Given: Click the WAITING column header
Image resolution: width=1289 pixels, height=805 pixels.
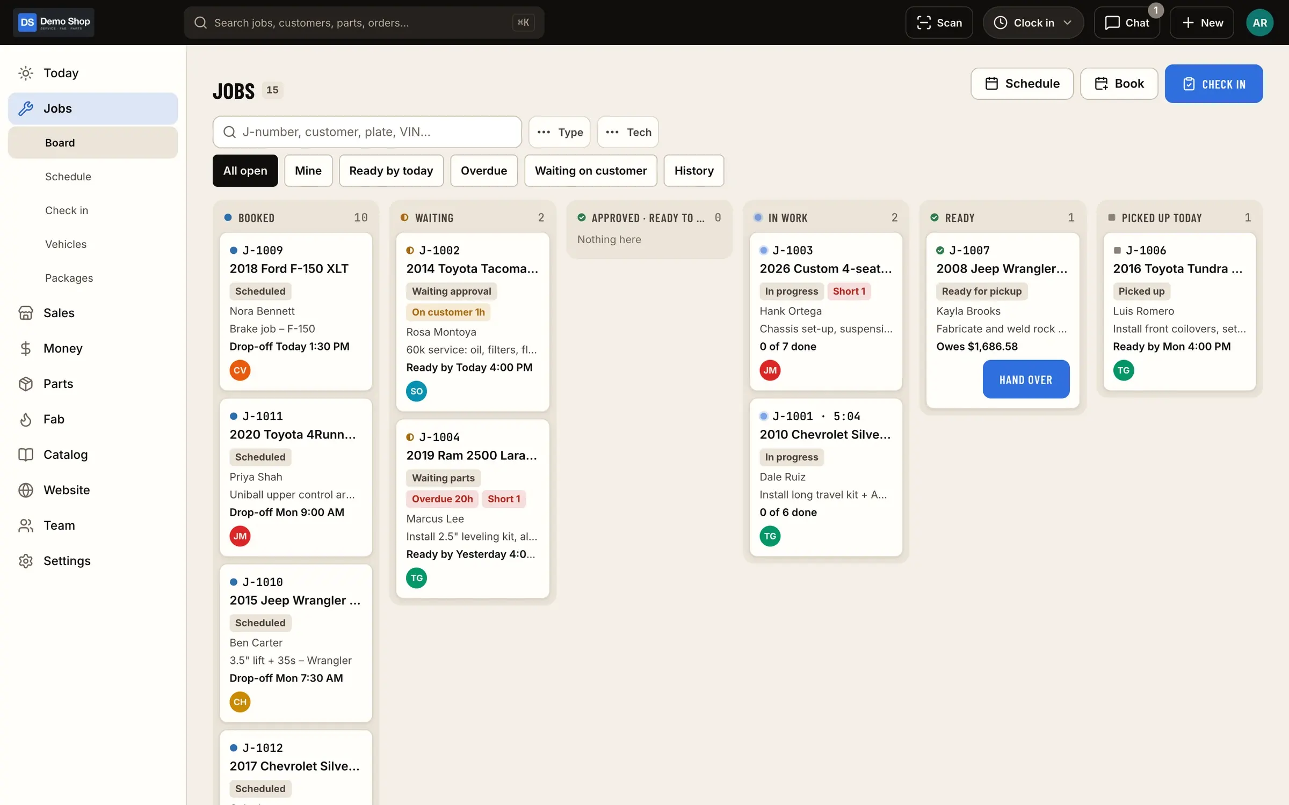Looking at the screenshot, I should coord(473,217).
